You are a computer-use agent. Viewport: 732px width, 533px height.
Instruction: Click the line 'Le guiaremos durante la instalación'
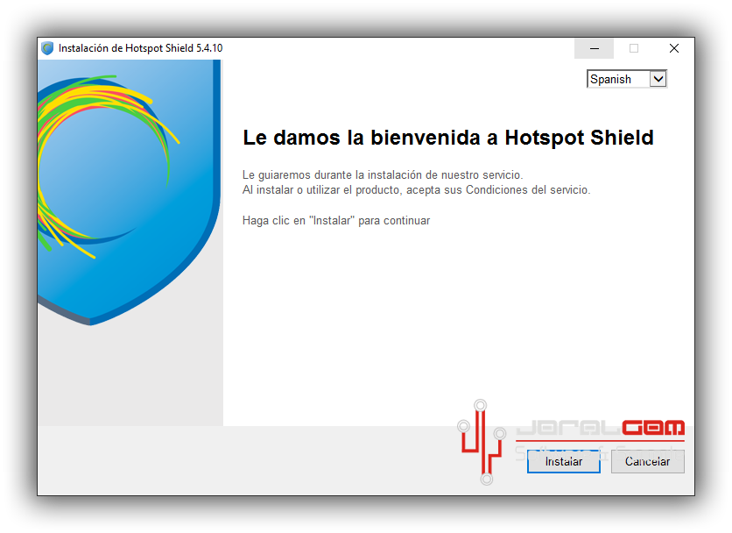383,174
